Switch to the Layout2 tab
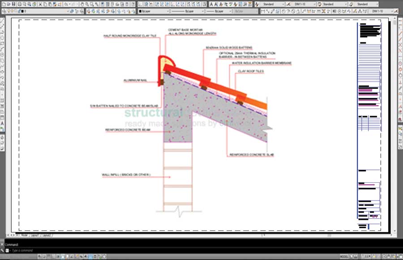 click(x=46, y=235)
